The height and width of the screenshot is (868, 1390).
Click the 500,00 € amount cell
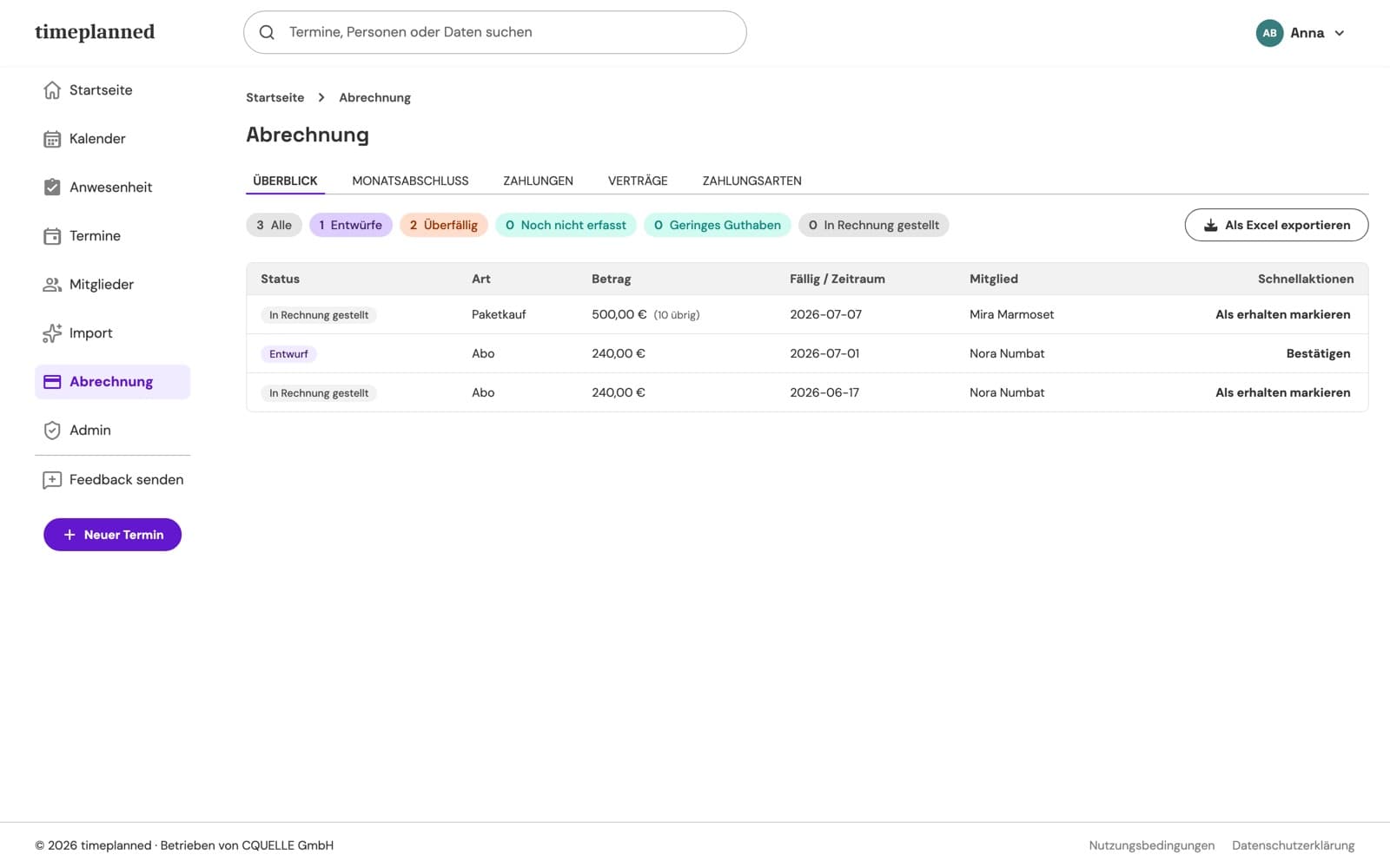[619, 315]
